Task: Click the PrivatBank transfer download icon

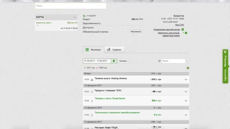Action: point(92,101)
